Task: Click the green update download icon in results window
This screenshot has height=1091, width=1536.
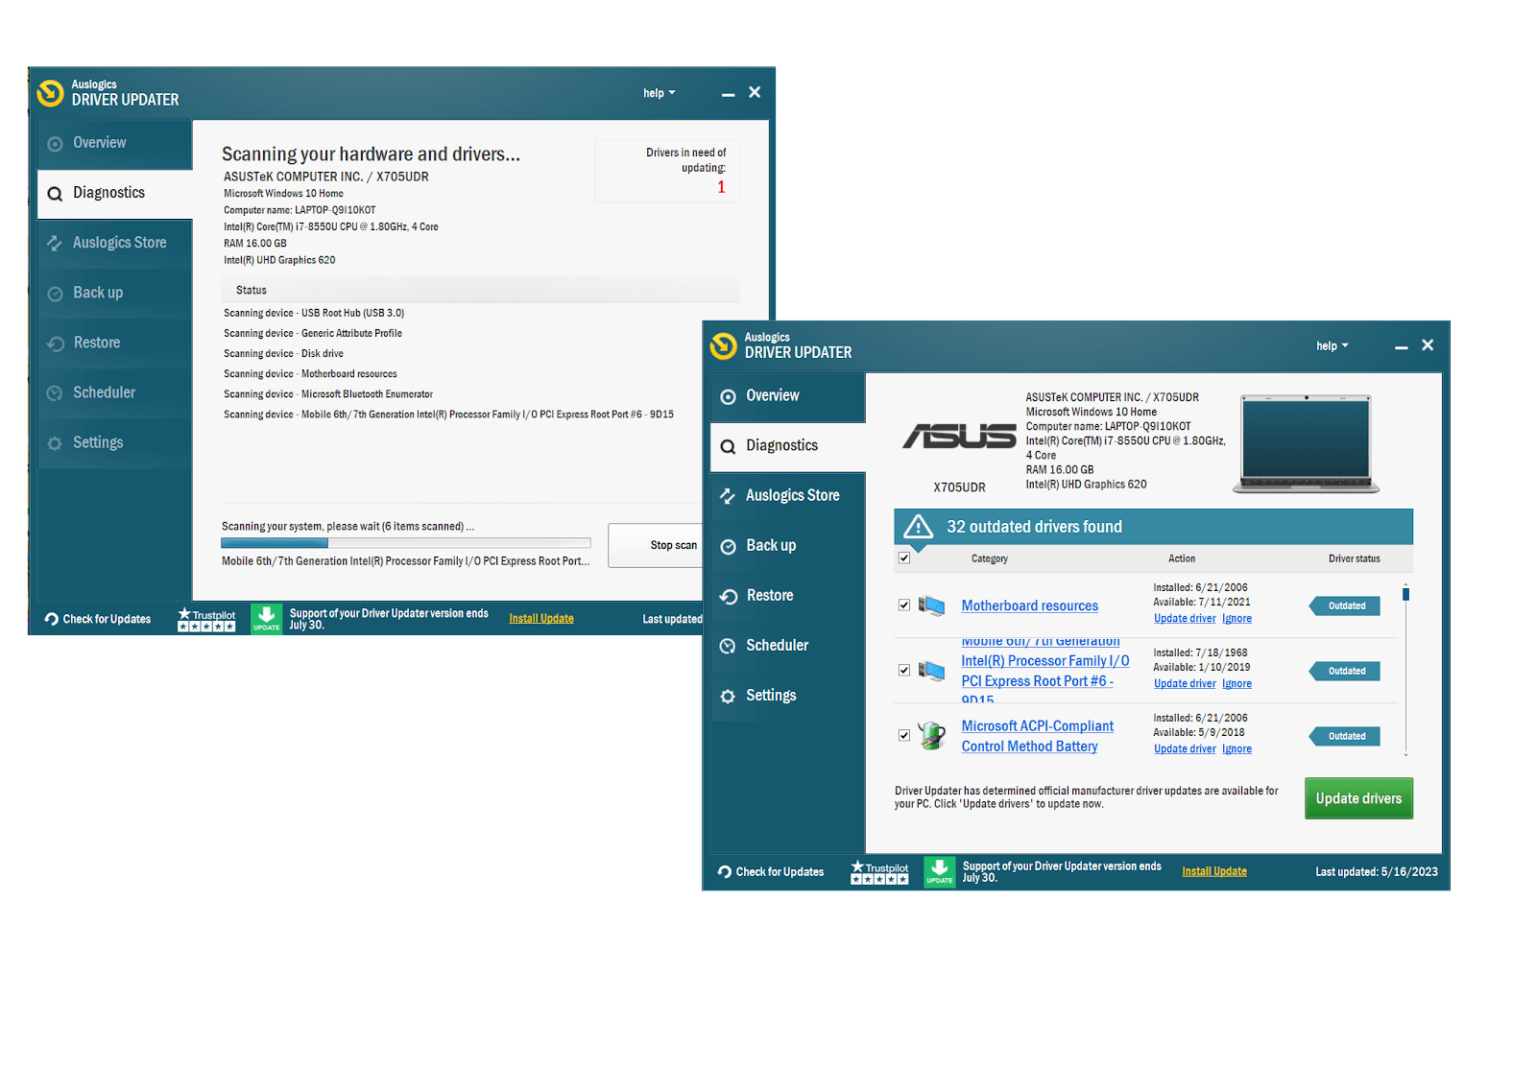Action: (x=940, y=871)
